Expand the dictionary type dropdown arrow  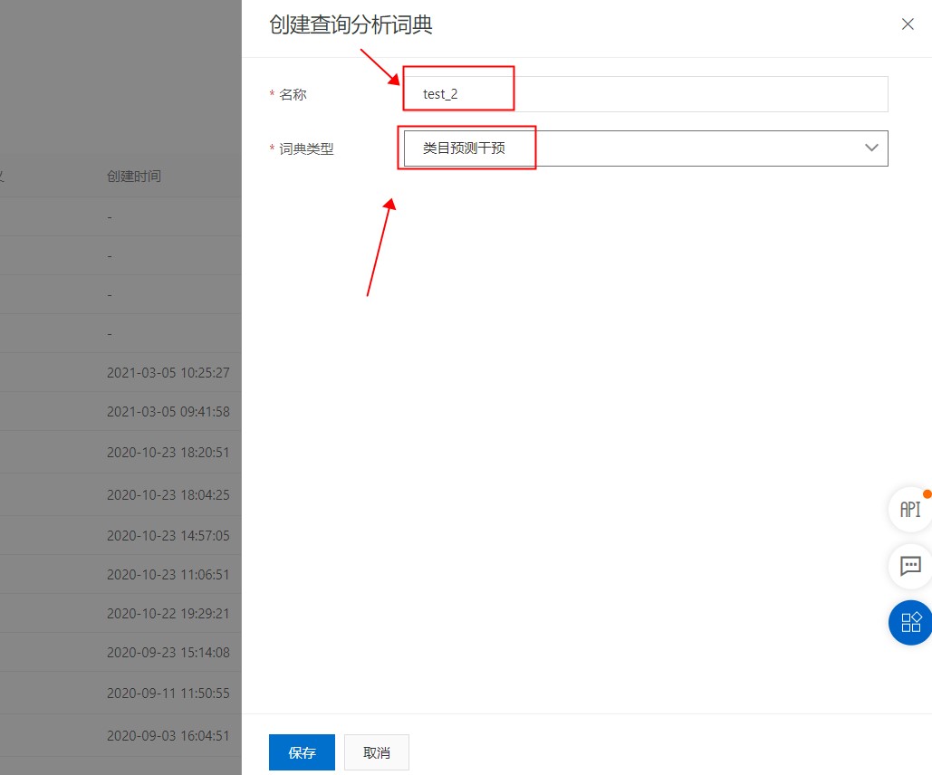[x=871, y=148]
